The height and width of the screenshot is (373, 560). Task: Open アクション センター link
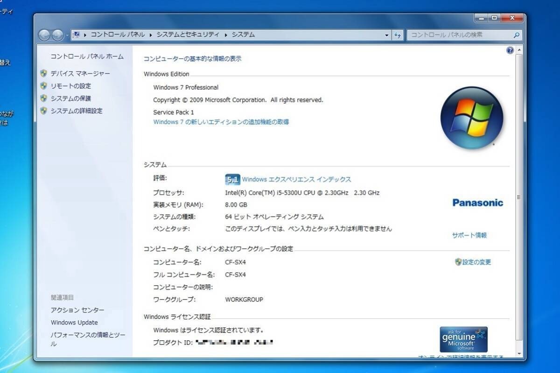[x=77, y=310]
